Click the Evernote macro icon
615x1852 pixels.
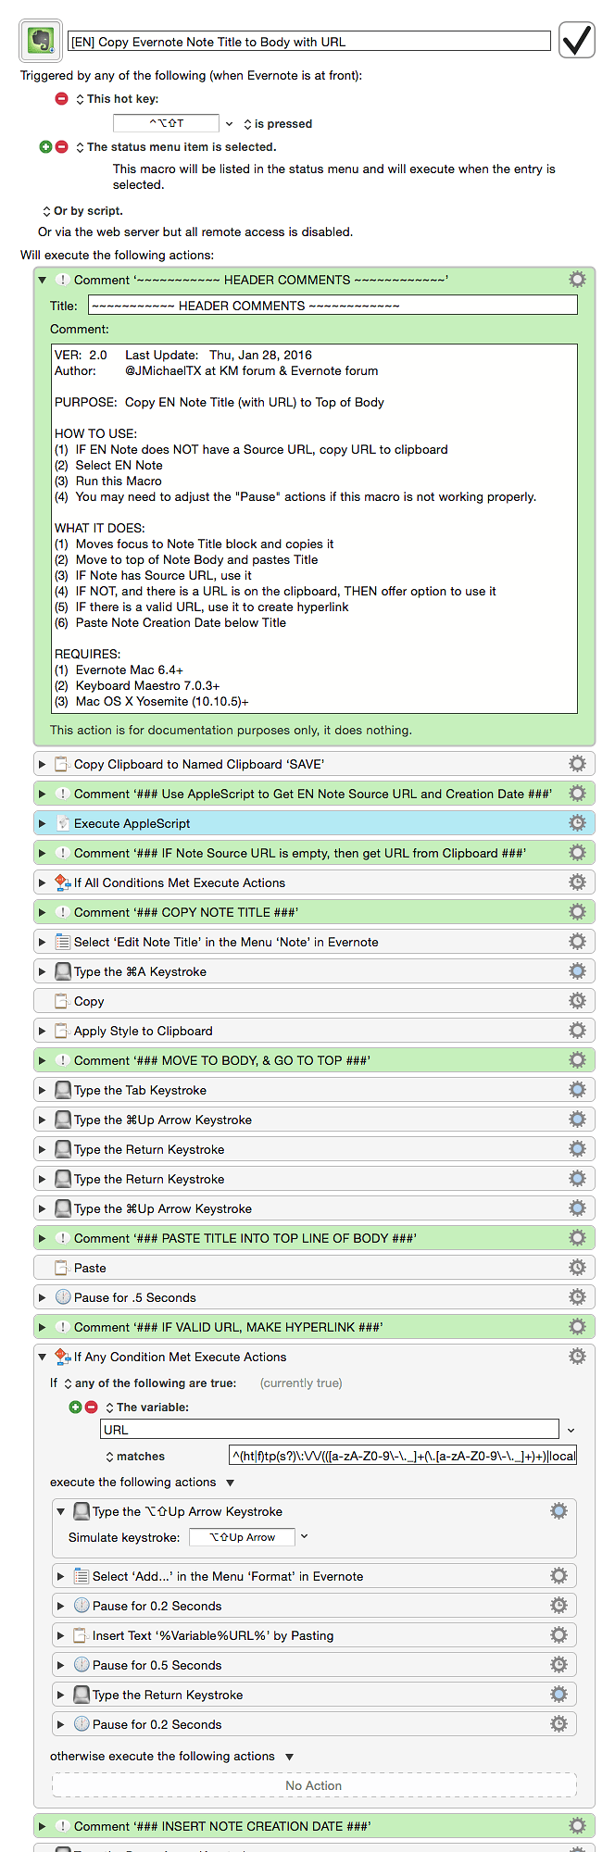pos(41,41)
